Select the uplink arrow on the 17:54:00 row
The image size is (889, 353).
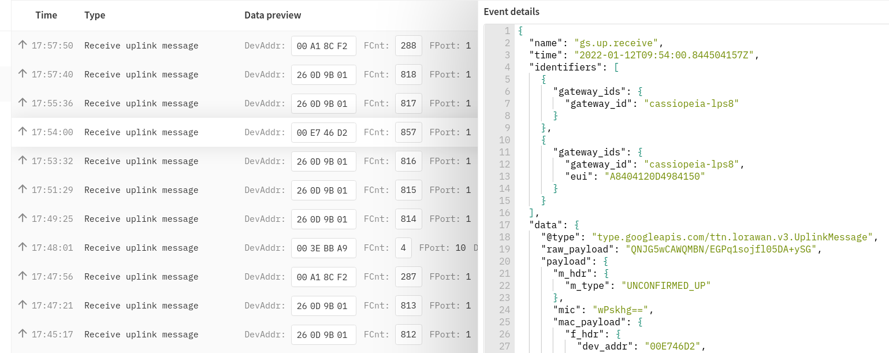click(23, 132)
